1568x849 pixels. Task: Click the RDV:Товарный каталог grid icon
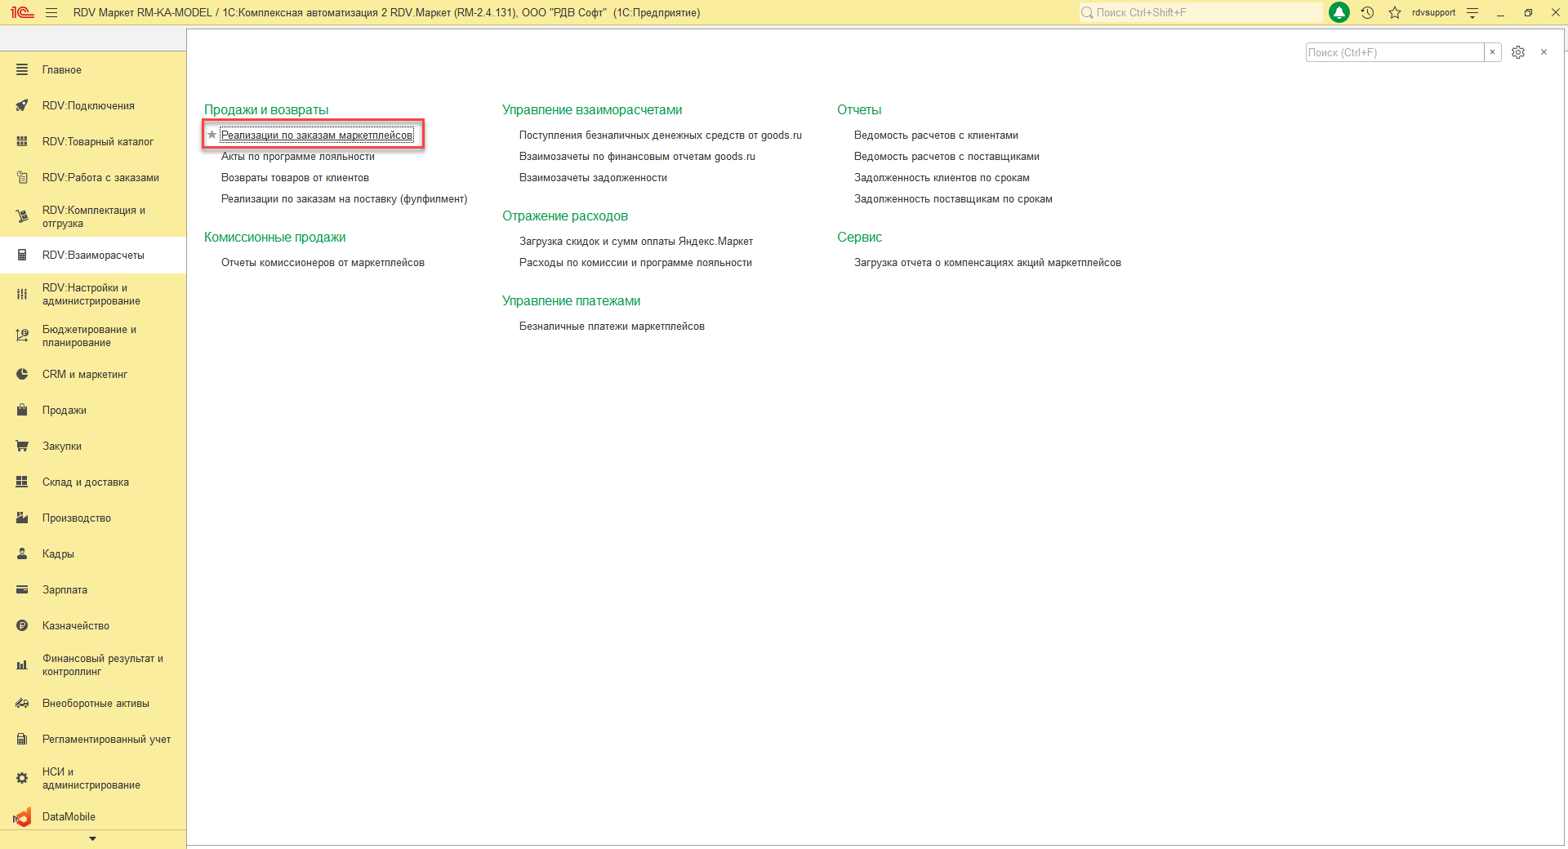[x=22, y=142]
